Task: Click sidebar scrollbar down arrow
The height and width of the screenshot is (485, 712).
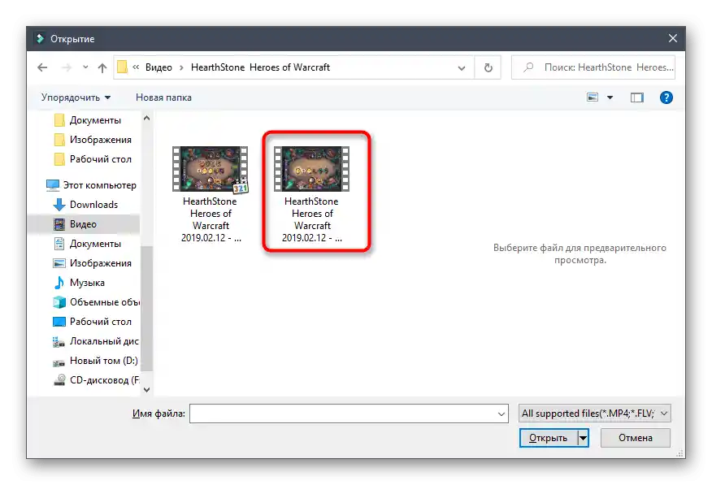Action: (x=146, y=389)
